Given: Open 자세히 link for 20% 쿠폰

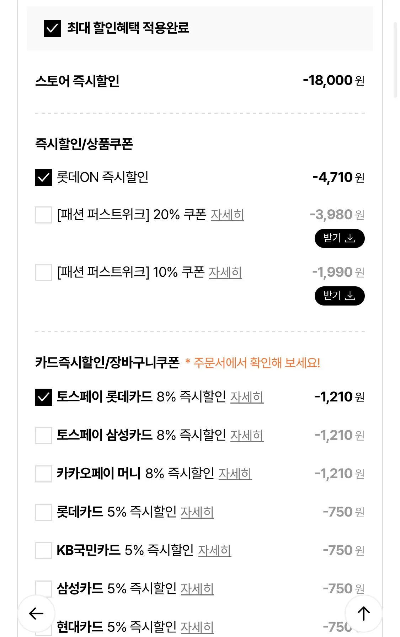Looking at the screenshot, I should click(x=227, y=215).
